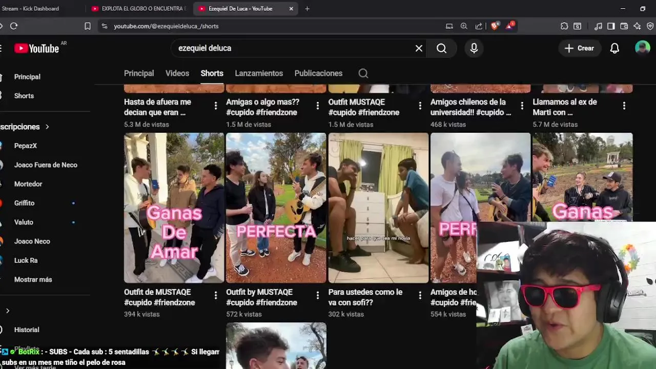Open options for "Llamamos al ex de Marti" short
Image resolution: width=656 pixels, height=369 pixels.
coord(624,106)
